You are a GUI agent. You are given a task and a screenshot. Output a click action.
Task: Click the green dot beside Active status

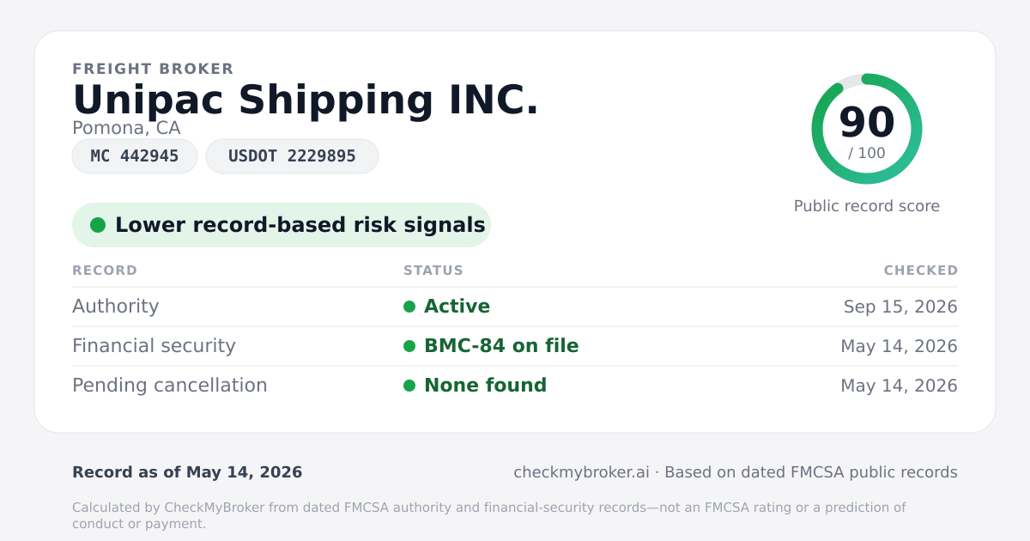click(409, 307)
